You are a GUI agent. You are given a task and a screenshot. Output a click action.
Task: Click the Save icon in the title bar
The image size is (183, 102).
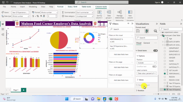(x=3, y=3)
